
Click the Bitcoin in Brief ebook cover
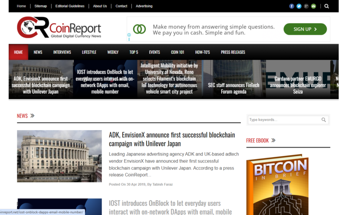(x=277, y=184)
